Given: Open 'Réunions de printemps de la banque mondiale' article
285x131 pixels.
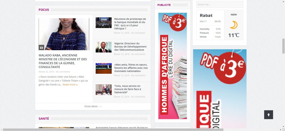Looking at the screenshot, I should (130, 24).
